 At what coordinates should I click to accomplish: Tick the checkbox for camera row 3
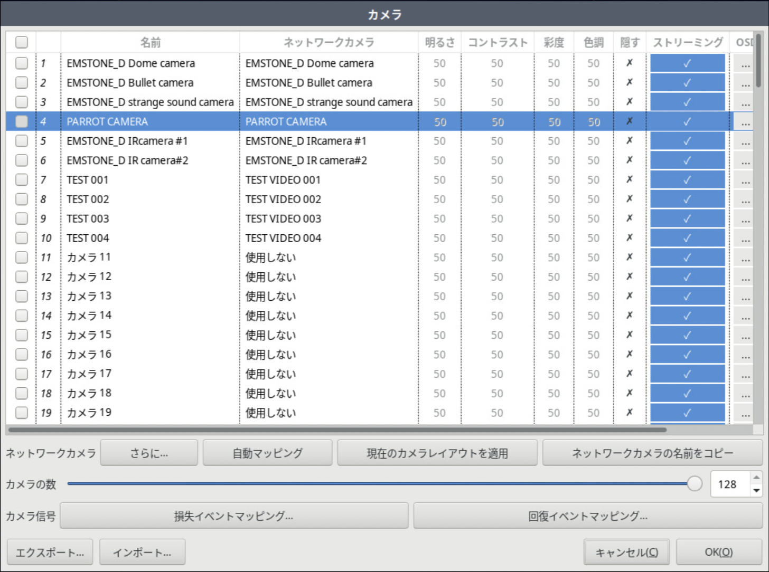[22, 102]
